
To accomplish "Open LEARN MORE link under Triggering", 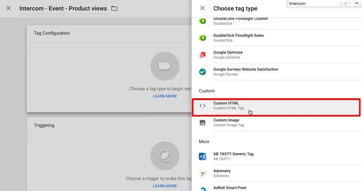I will coord(165,186).
